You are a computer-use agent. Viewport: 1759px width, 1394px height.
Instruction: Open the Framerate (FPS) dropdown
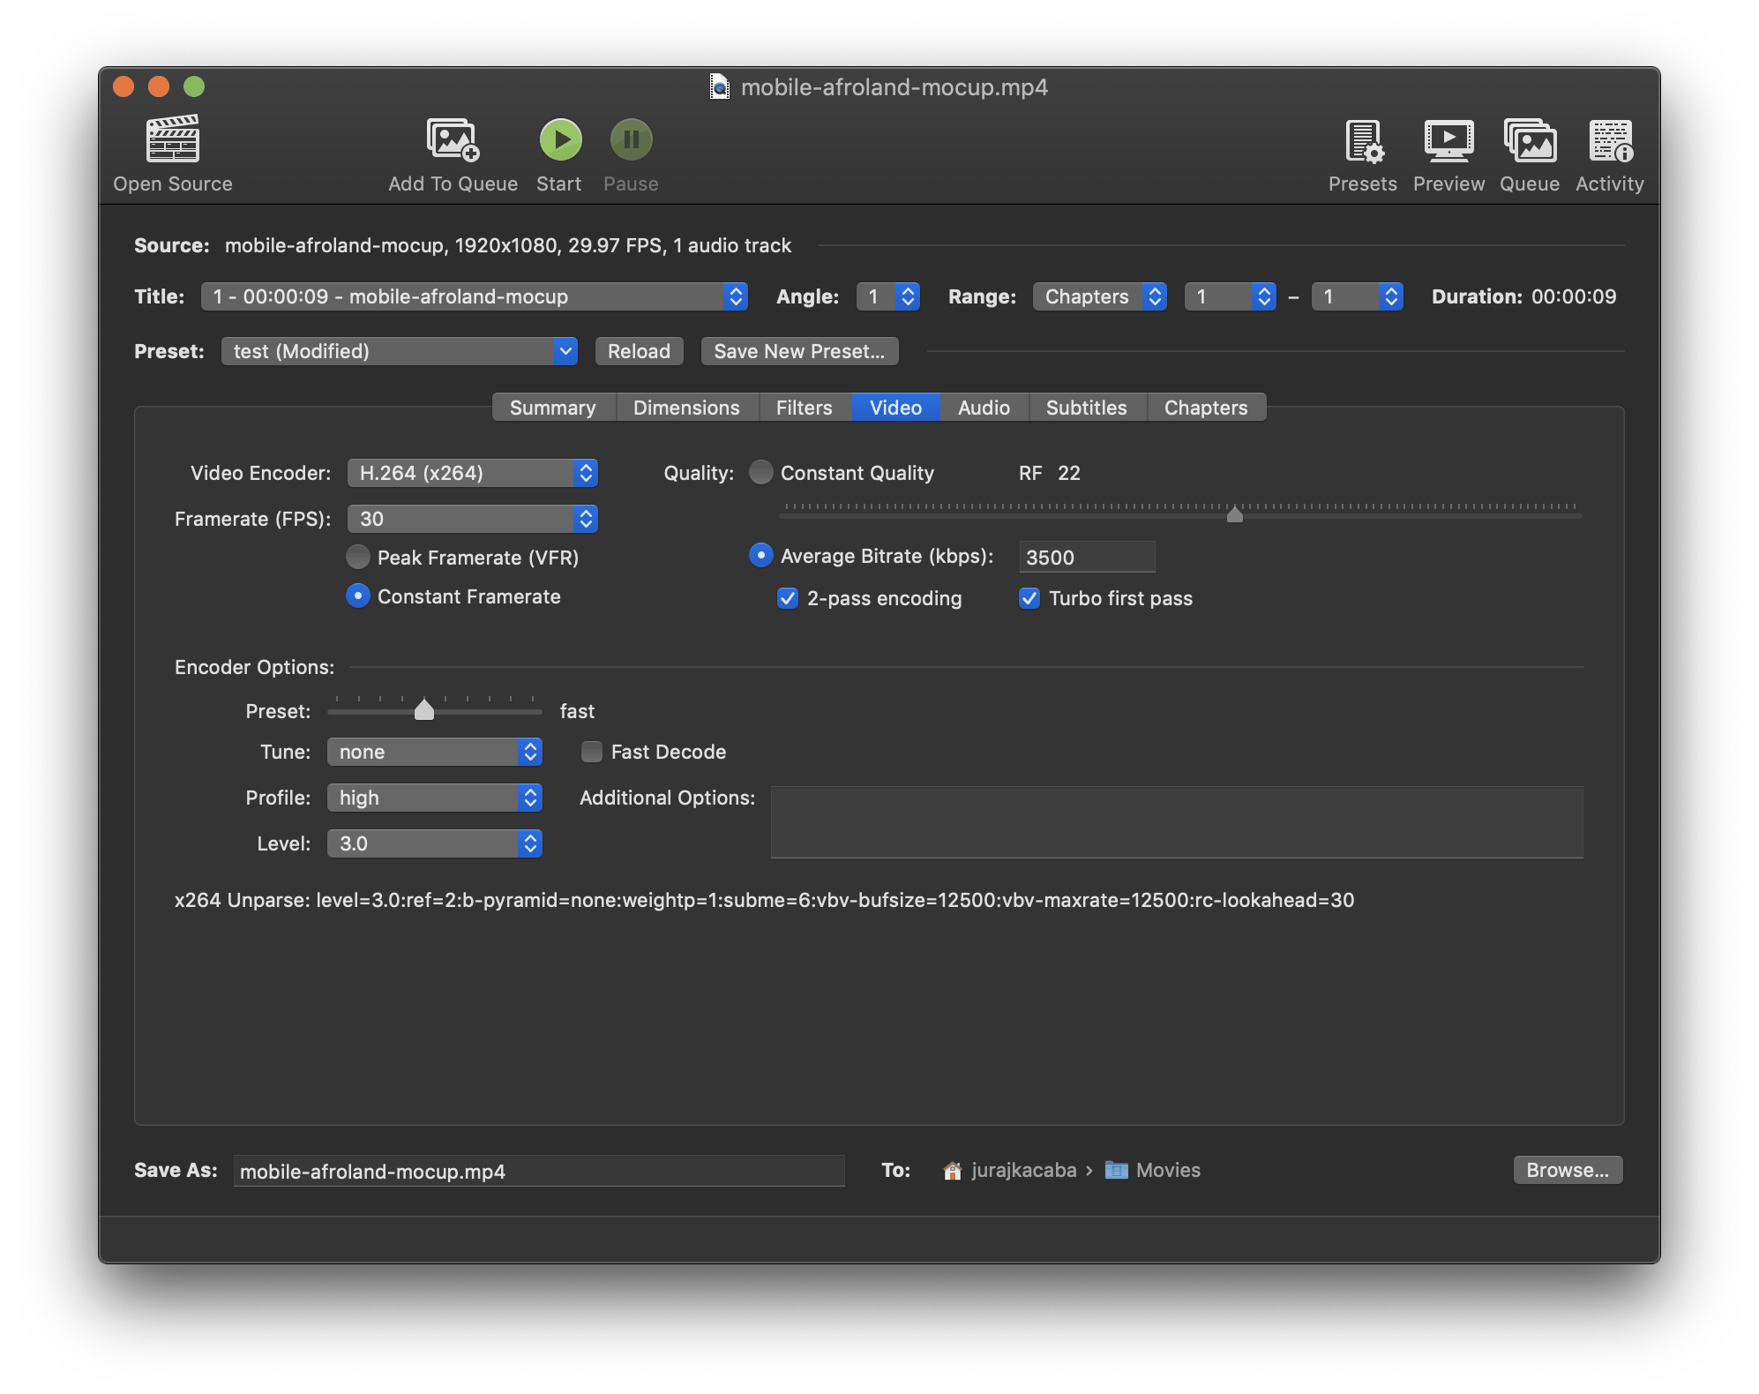tap(473, 519)
